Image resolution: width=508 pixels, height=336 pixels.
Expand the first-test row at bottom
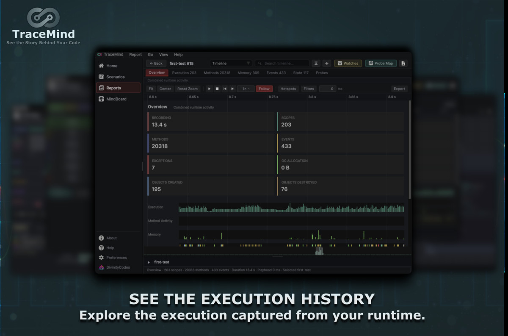149,262
